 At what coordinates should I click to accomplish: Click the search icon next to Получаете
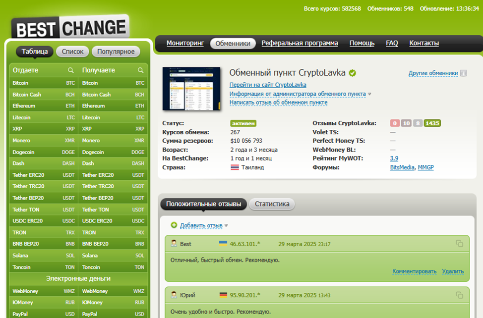[x=140, y=70]
